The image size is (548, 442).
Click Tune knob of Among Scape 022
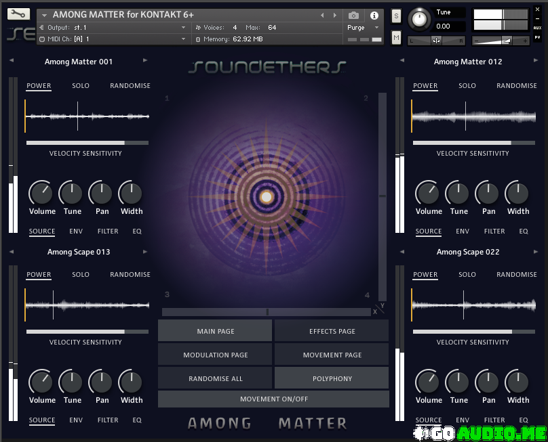point(458,382)
